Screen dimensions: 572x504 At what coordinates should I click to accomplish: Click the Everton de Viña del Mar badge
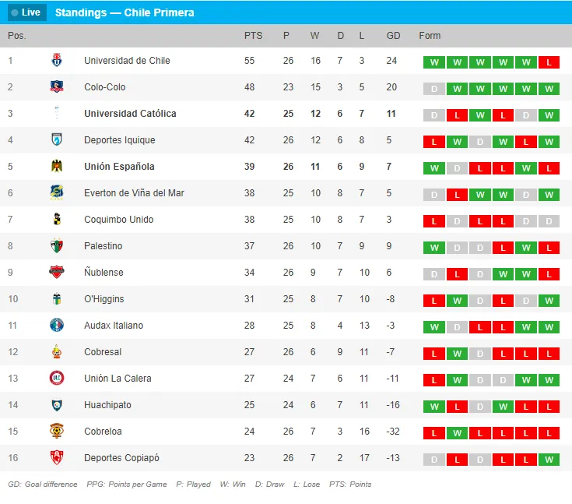[57, 193]
